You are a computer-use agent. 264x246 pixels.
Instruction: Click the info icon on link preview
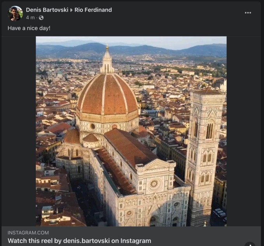(x=250, y=244)
